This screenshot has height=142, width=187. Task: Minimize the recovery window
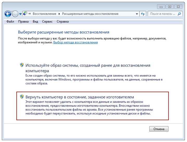[161, 7]
